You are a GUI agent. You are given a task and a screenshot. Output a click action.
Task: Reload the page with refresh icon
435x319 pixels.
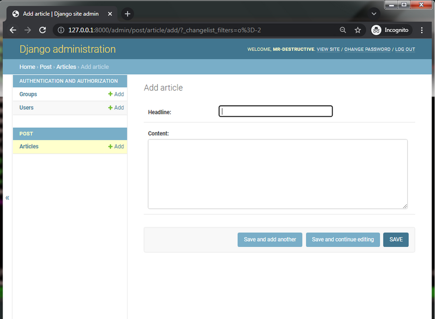[43, 30]
